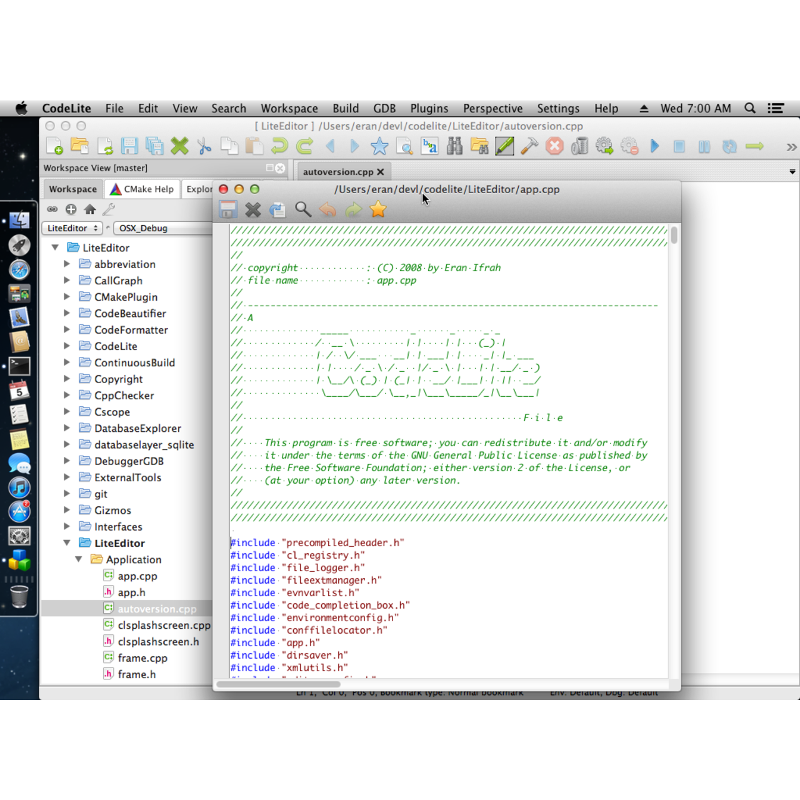Click the gold star in app.cpp toolbar
The width and height of the screenshot is (800, 800).
tap(378, 210)
